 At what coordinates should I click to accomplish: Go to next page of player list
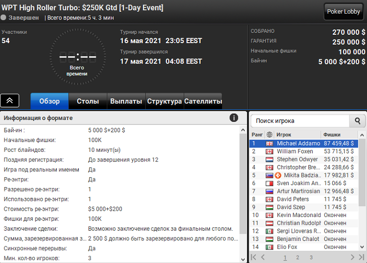tap(352, 257)
